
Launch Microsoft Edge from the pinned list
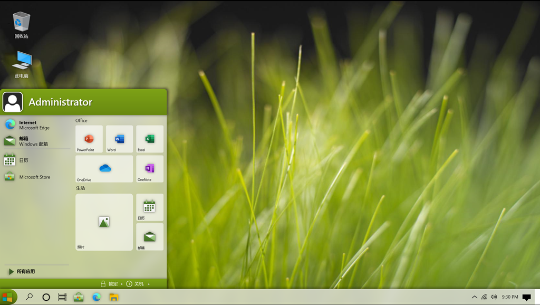(34, 125)
